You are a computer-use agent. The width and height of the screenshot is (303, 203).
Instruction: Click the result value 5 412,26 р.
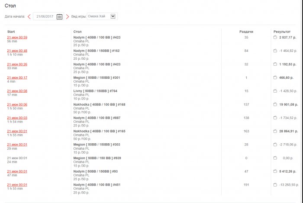click(x=287, y=171)
